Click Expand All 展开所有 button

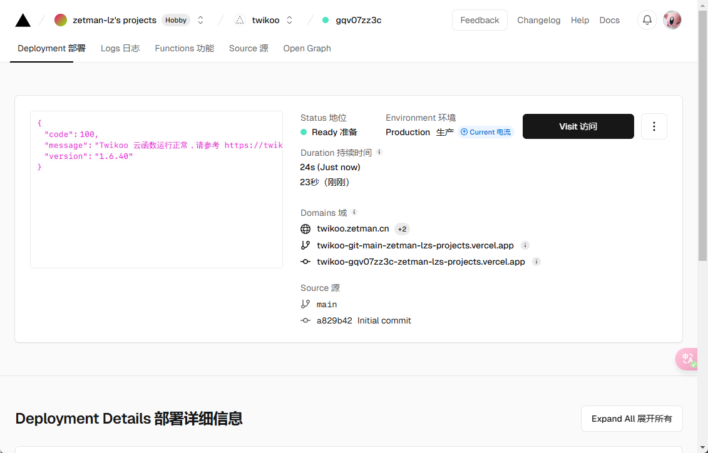click(631, 419)
